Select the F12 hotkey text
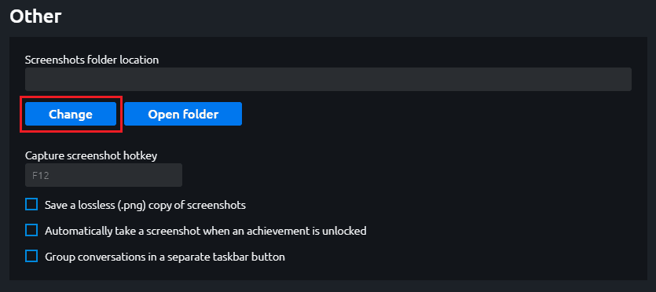Screen dimensions: 656x292 (41, 176)
